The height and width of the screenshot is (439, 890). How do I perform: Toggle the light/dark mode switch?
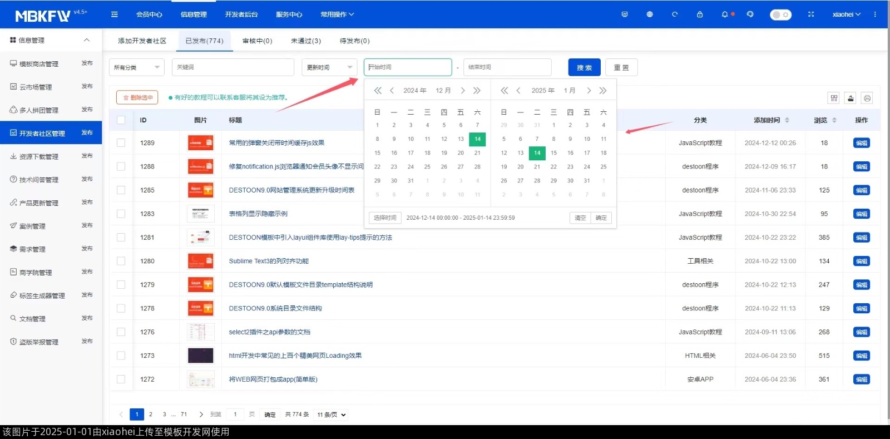click(x=780, y=14)
